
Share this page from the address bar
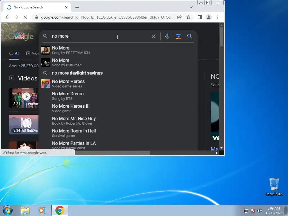click(179, 17)
